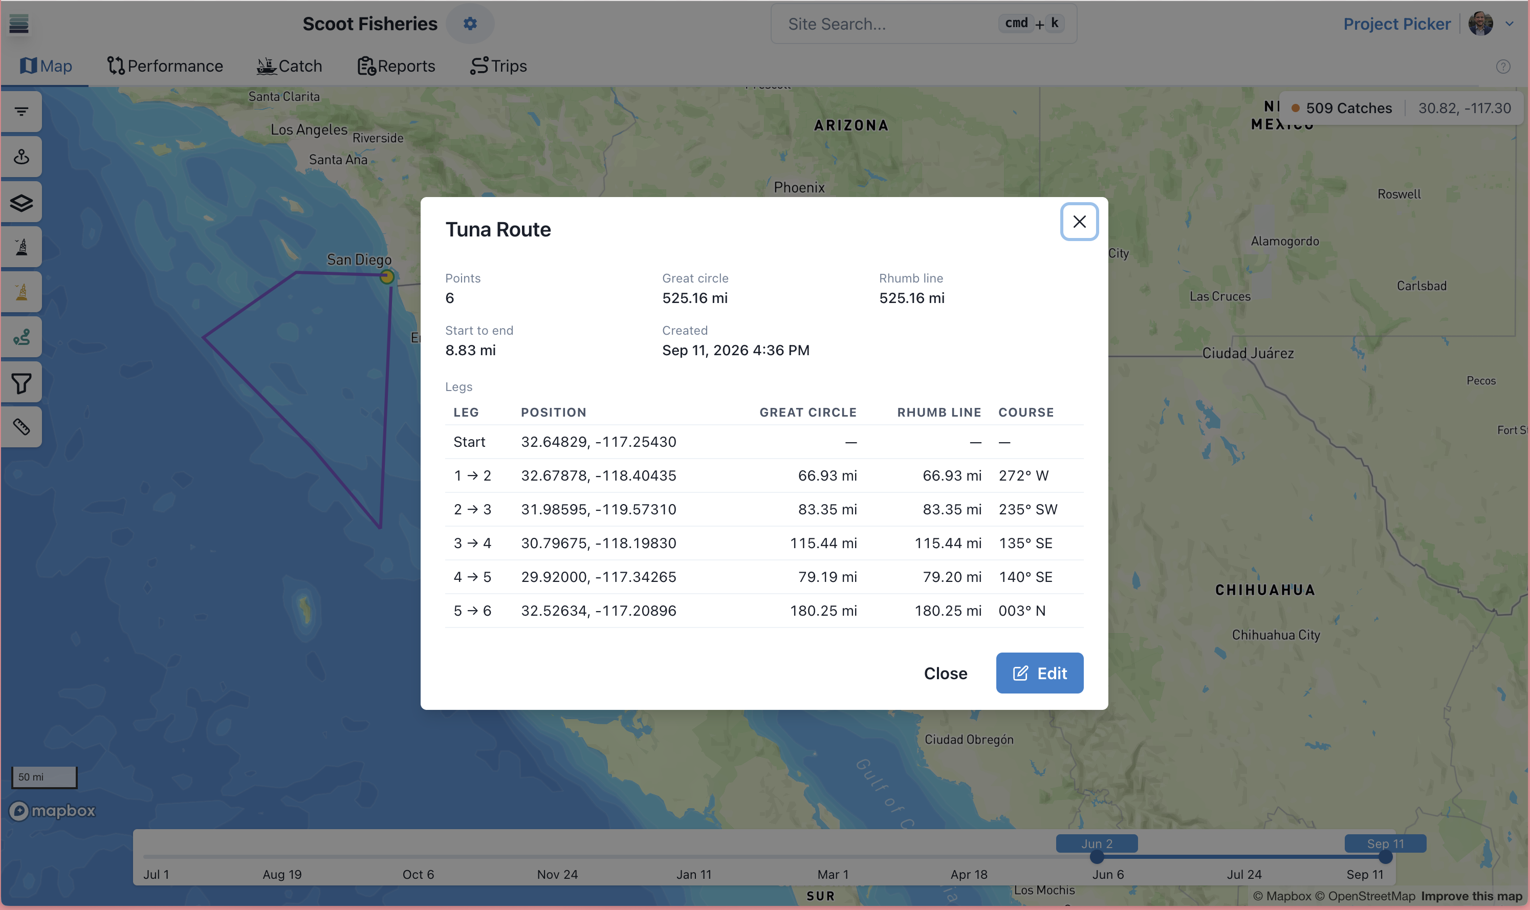The image size is (1530, 910).
Task: Click the Scoot Fisheries project title
Action: click(x=369, y=24)
